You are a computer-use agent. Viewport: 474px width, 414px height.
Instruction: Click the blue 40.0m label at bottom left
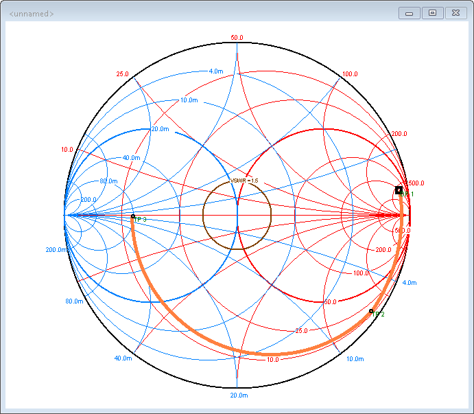click(x=123, y=358)
